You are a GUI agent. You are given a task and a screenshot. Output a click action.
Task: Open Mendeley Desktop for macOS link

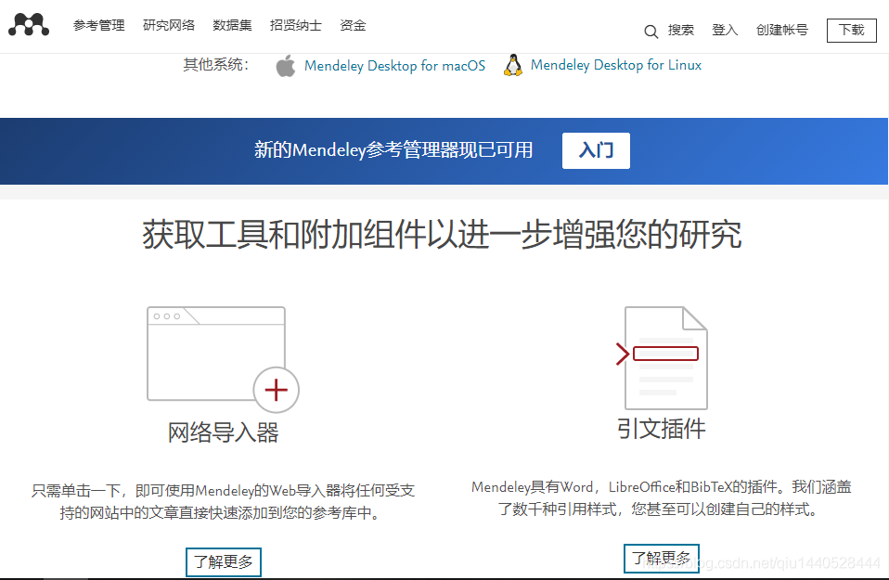[394, 66]
